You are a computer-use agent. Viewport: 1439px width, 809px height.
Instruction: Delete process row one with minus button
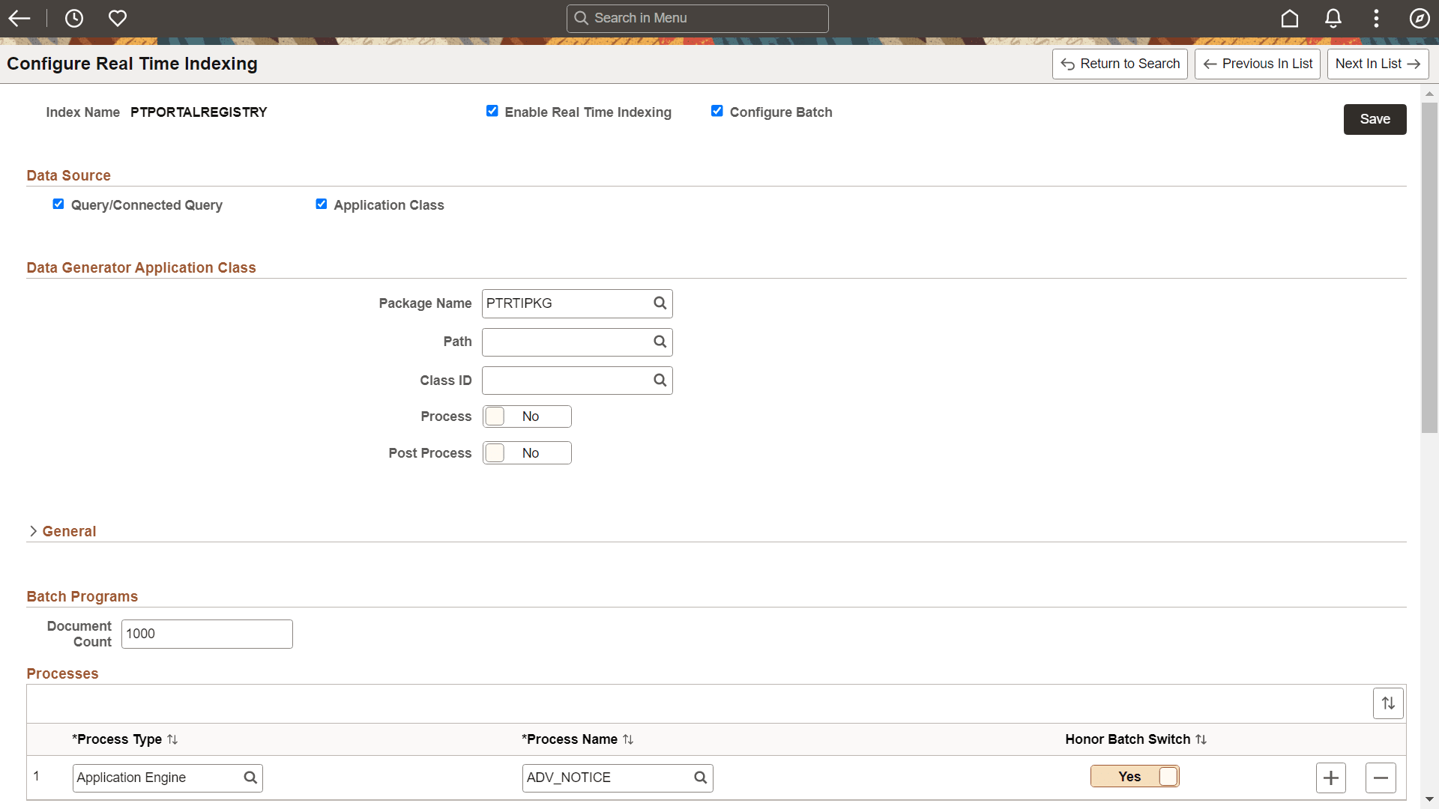pyautogui.click(x=1381, y=778)
